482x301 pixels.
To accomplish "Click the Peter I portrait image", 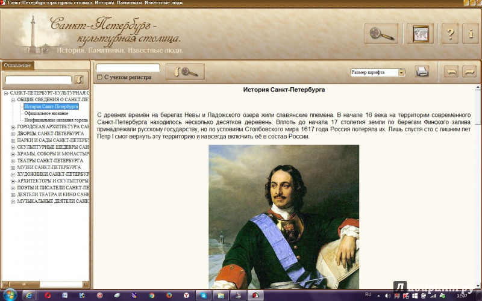I will click(284, 217).
